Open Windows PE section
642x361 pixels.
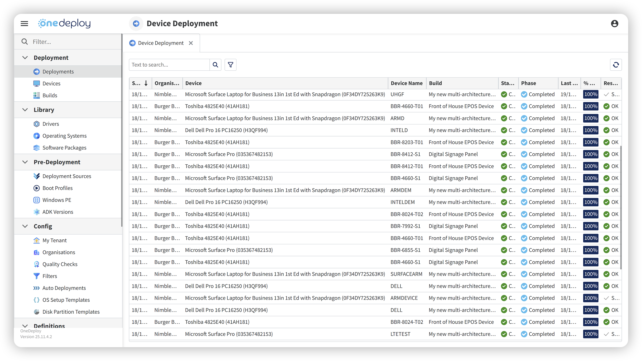point(57,200)
